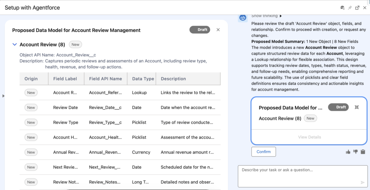
Task: Click the Review_Type__c API name cell
Action: coord(105,123)
